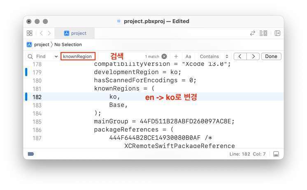Open search options via magnifying glass
Screen dimensions: 307x190
30,56
